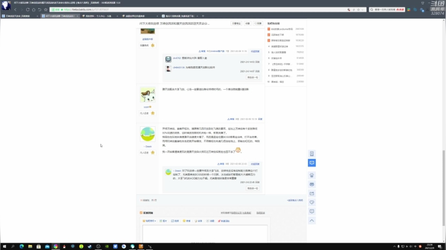Viewport: 446px width, 250px height.
Task: Insert a video via the editor video icon
Action: pos(175,221)
